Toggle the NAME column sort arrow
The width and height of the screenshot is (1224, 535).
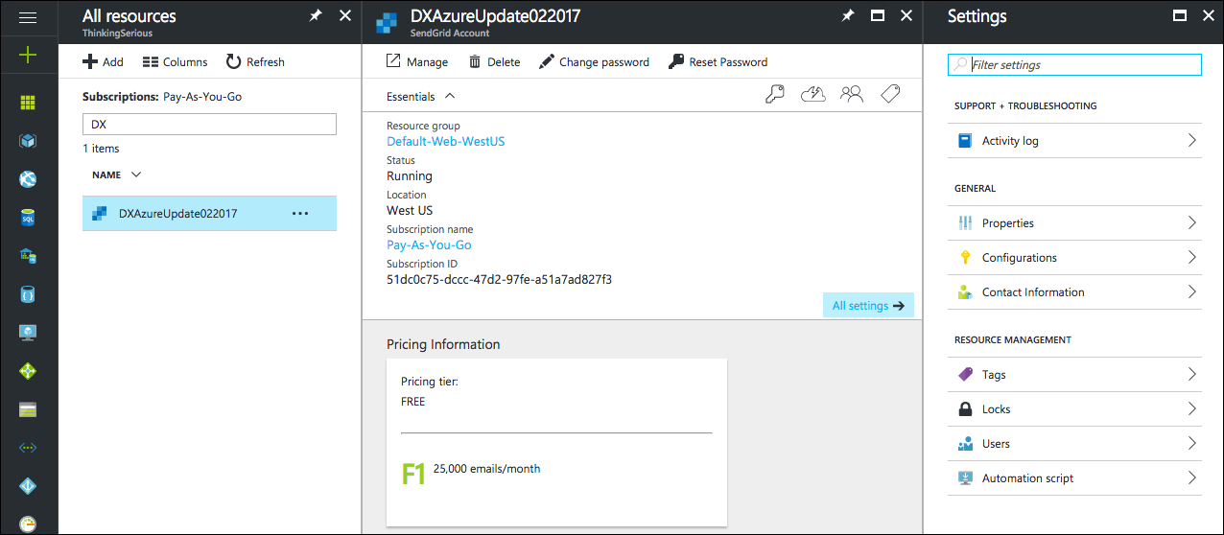pyautogui.click(x=136, y=174)
